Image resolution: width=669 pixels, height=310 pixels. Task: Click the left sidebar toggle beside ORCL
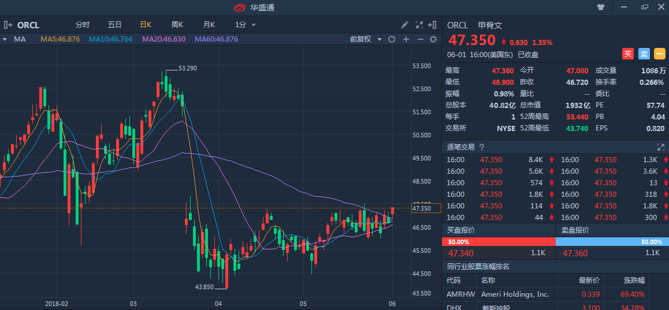[8, 25]
